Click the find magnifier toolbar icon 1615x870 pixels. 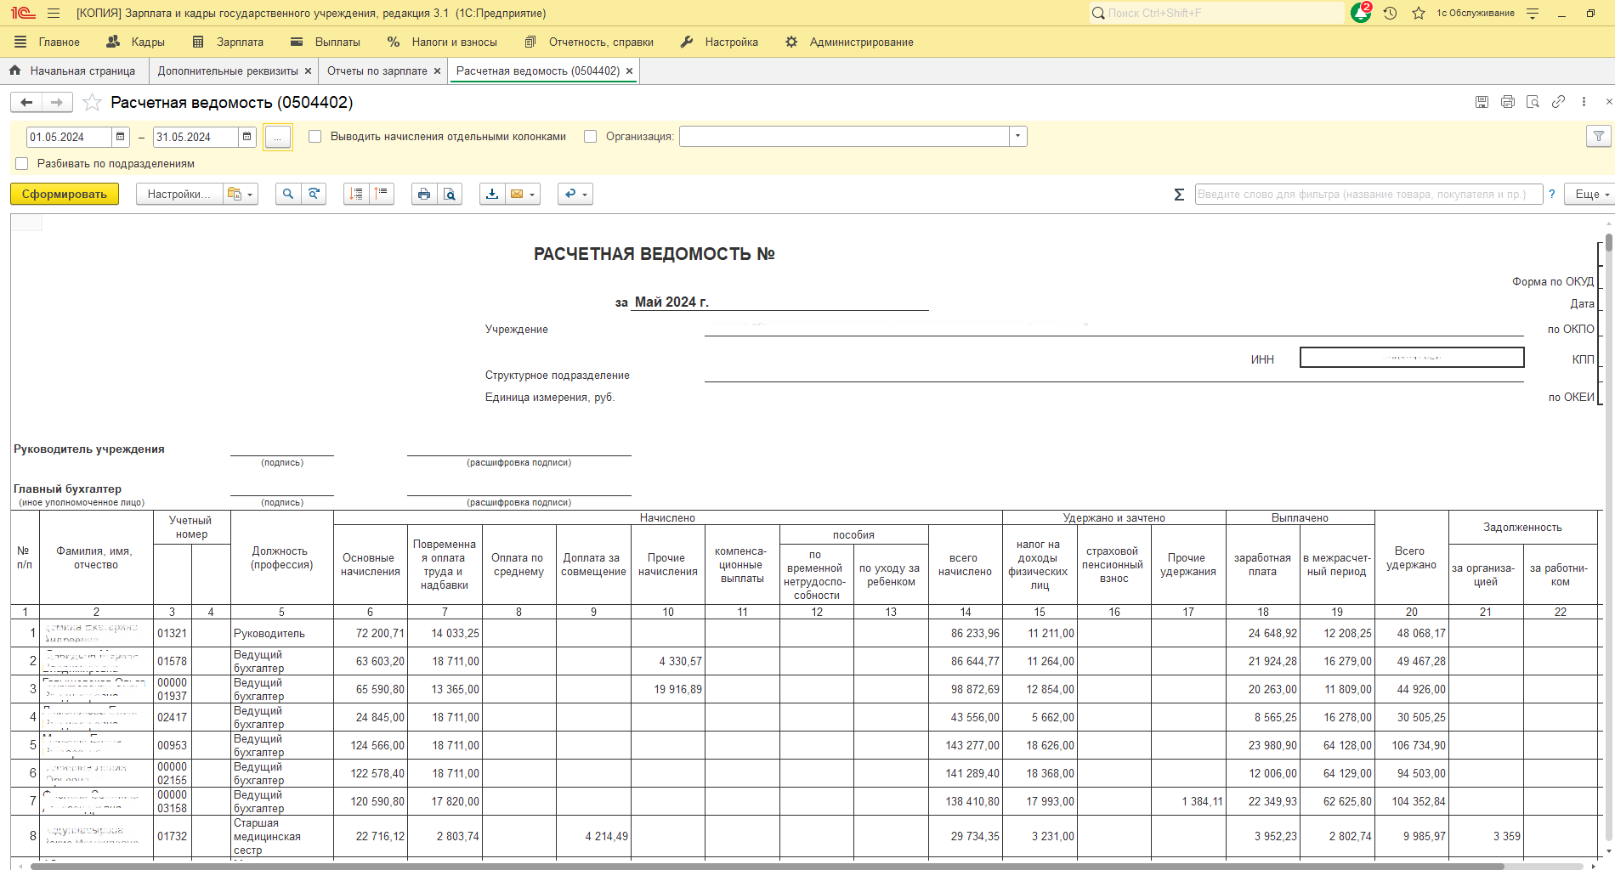288,194
